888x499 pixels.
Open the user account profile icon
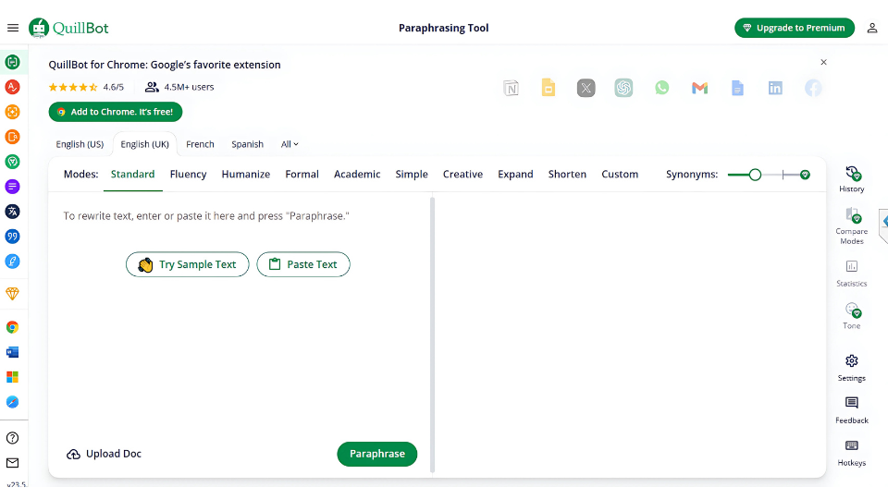click(872, 28)
